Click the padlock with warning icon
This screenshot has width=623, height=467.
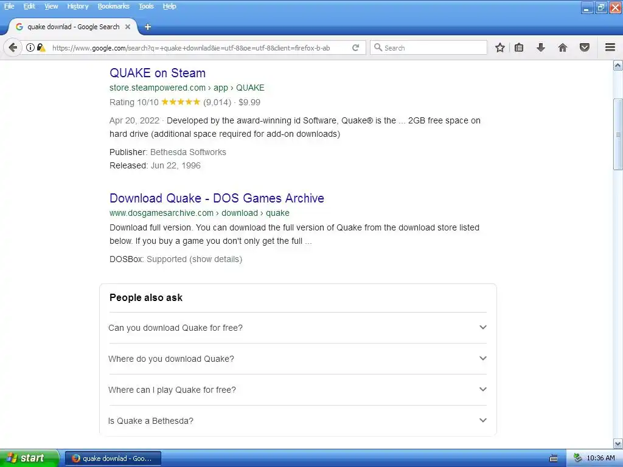pyautogui.click(x=41, y=47)
